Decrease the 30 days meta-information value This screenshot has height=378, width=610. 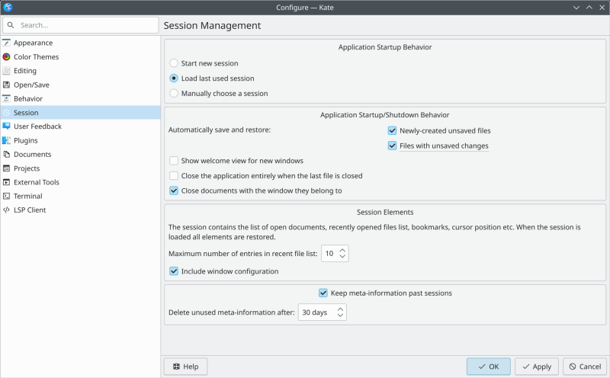pyautogui.click(x=340, y=316)
